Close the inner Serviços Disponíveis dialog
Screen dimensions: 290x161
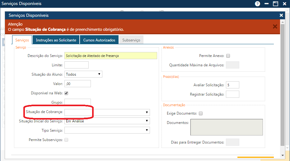(281, 15)
